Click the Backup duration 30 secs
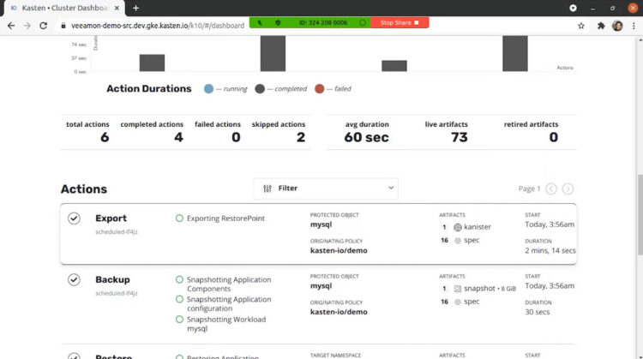 (538, 312)
